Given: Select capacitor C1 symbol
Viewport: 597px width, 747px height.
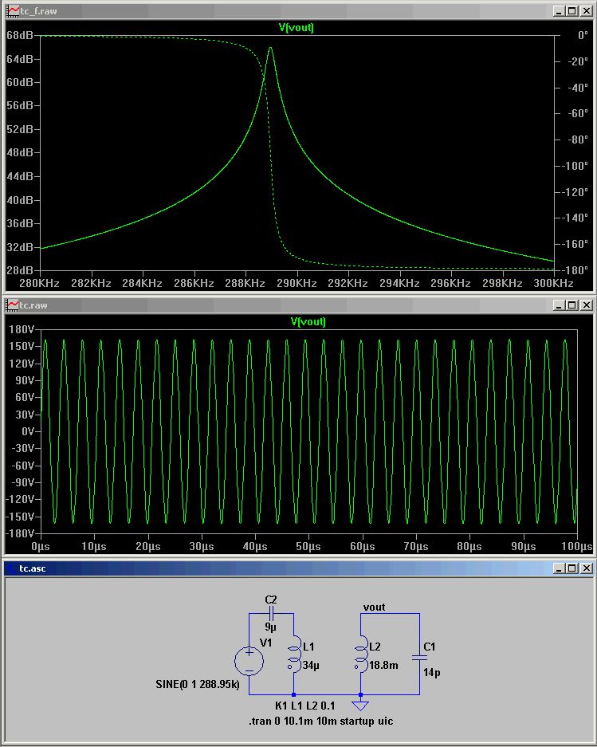Looking at the screenshot, I should [x=419, y=658].
